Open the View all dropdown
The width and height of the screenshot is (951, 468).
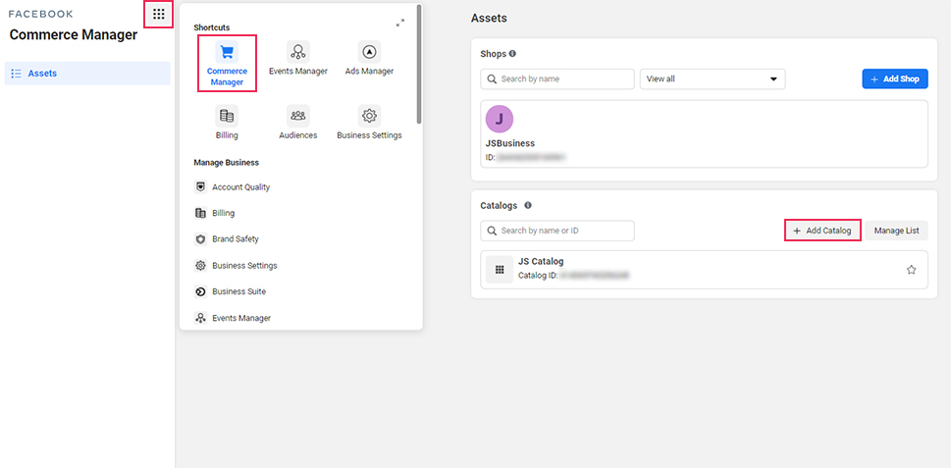coord(713,78)
